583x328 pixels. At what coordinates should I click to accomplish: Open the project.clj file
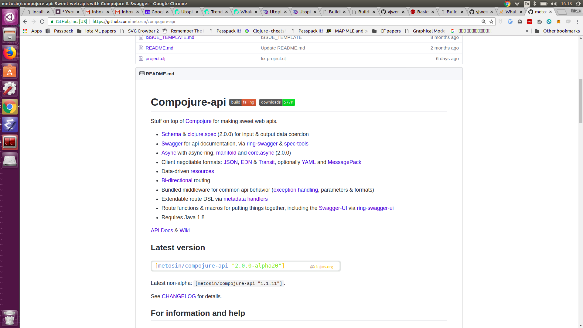(x=155, y=59)
